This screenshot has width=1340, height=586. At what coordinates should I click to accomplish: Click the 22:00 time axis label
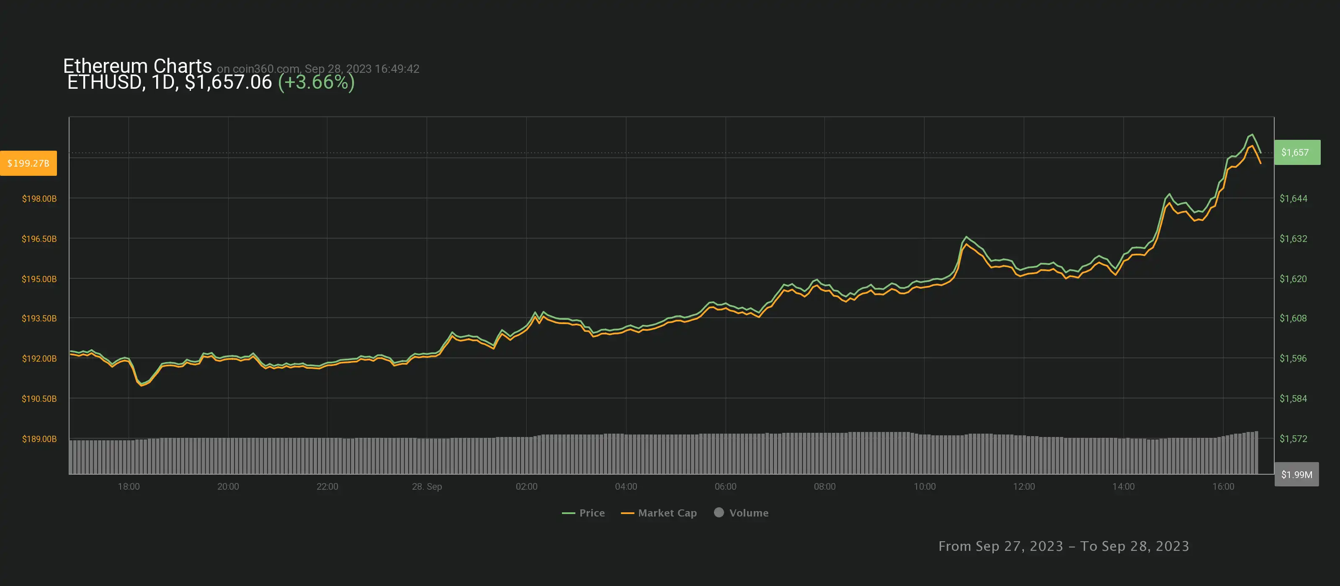pyautogui.click(x=327, y=486)
